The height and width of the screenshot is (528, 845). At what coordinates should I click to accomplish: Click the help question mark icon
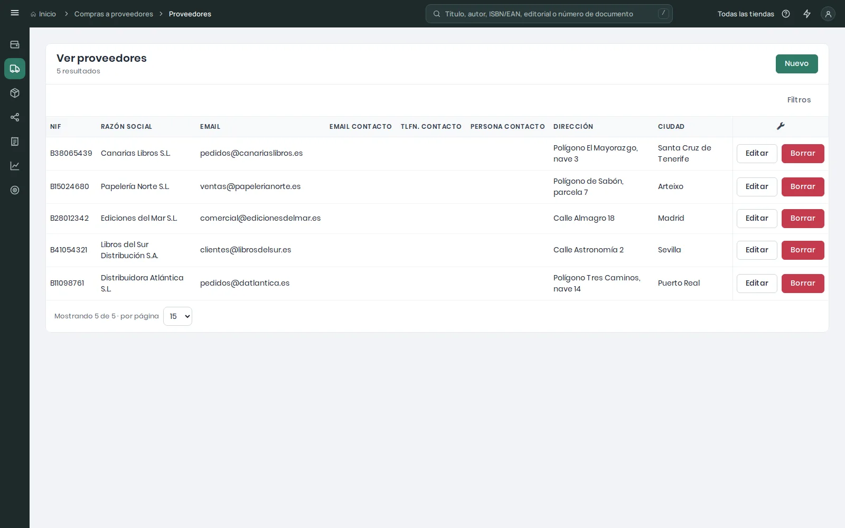(x=786, y=14)
